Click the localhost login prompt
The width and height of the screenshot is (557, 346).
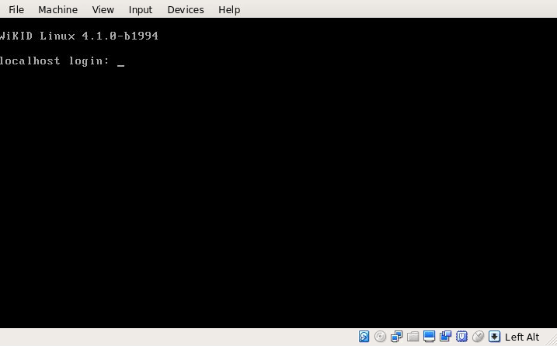(x=54, y=61)
